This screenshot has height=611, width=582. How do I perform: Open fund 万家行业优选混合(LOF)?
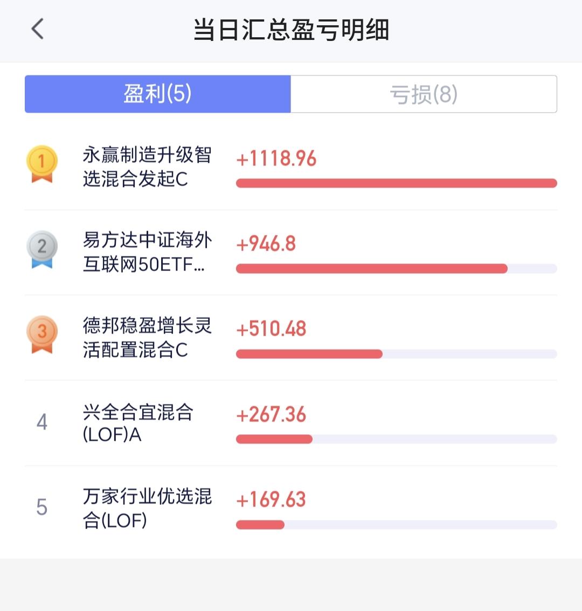147,508
